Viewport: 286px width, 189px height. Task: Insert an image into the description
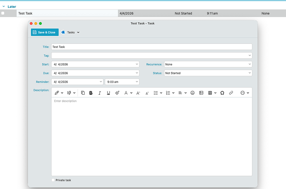201,93
